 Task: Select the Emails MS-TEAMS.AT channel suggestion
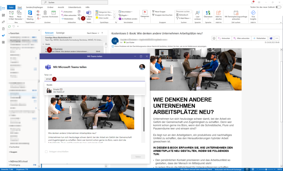click(95, 90)
